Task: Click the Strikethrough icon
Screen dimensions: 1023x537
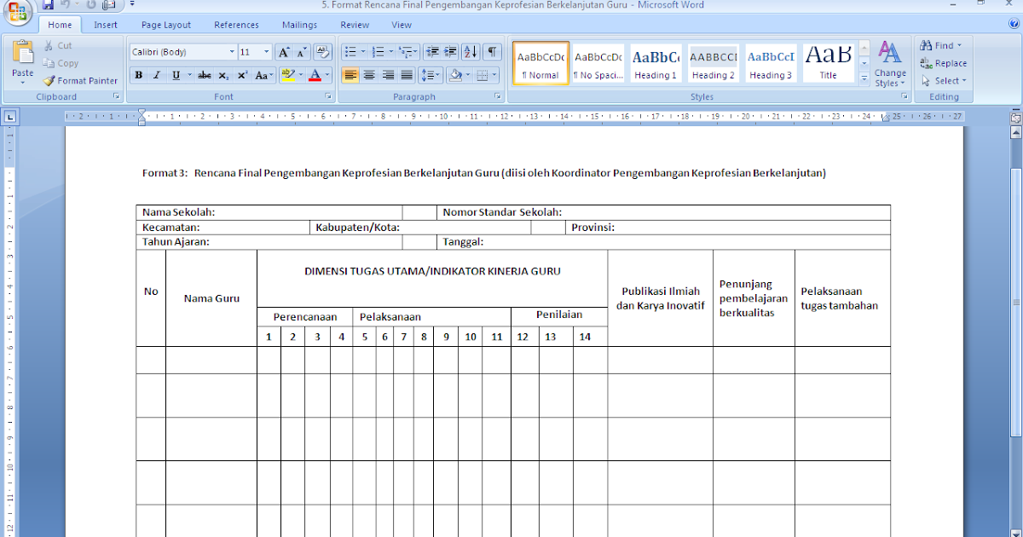Action: coord(204,75)
